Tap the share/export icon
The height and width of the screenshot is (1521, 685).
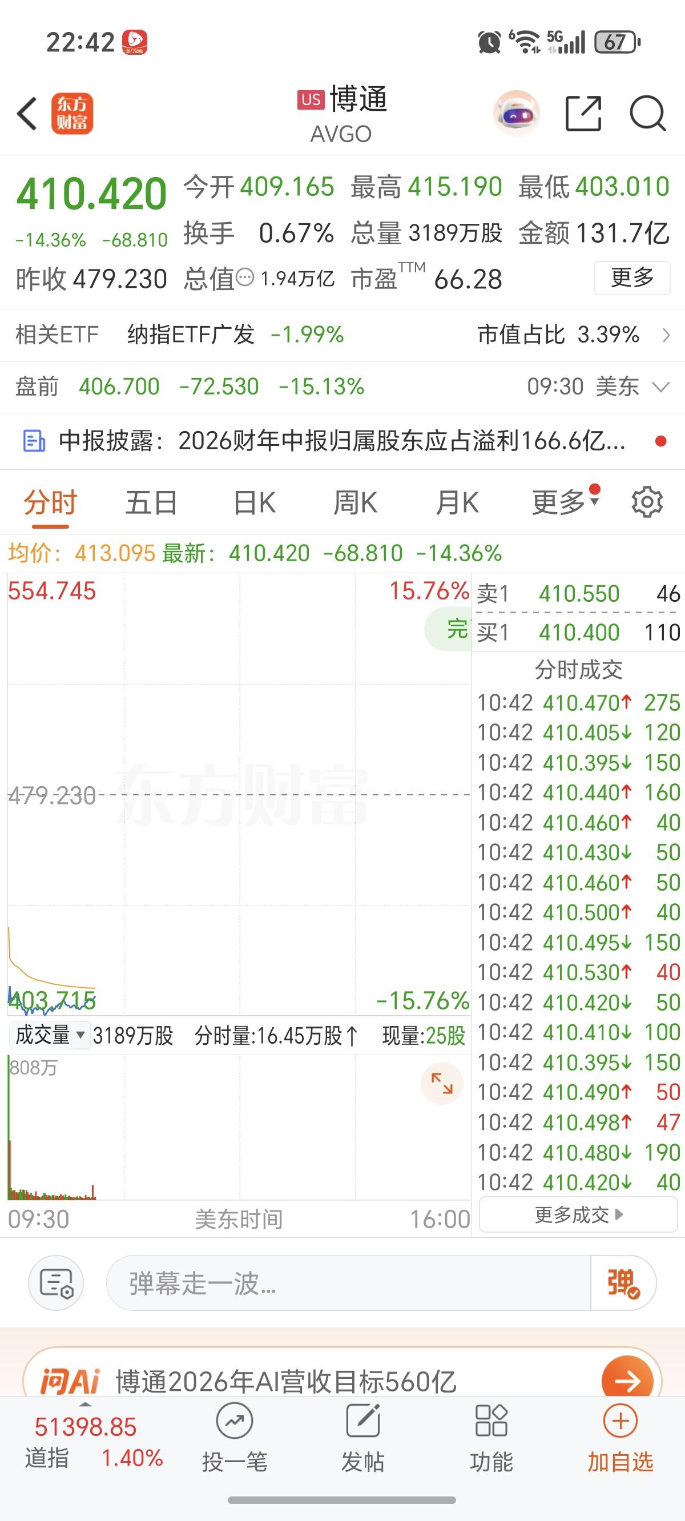[583, 113]
